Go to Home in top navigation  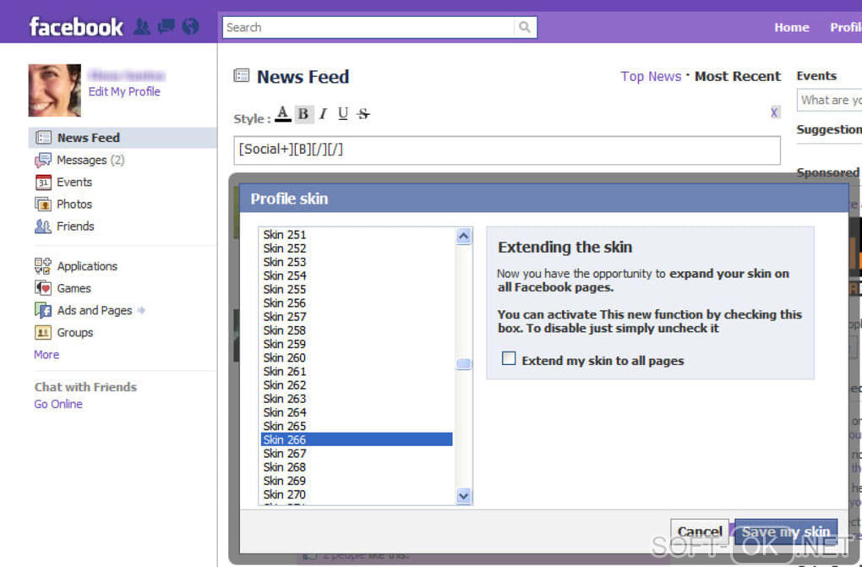click(x=792, y=27)
